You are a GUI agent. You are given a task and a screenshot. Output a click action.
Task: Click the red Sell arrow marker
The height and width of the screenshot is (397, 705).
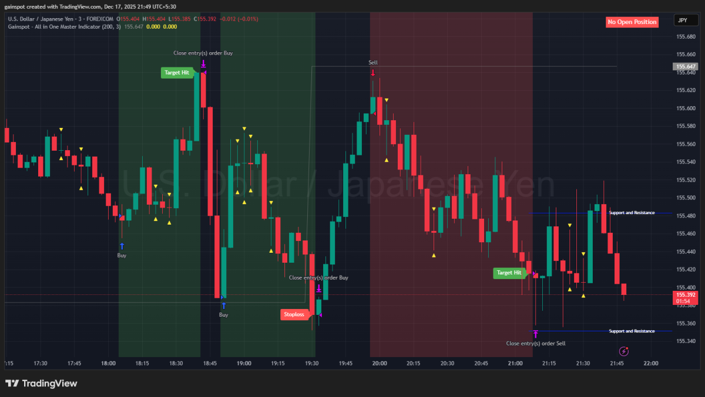click(372, 73)
